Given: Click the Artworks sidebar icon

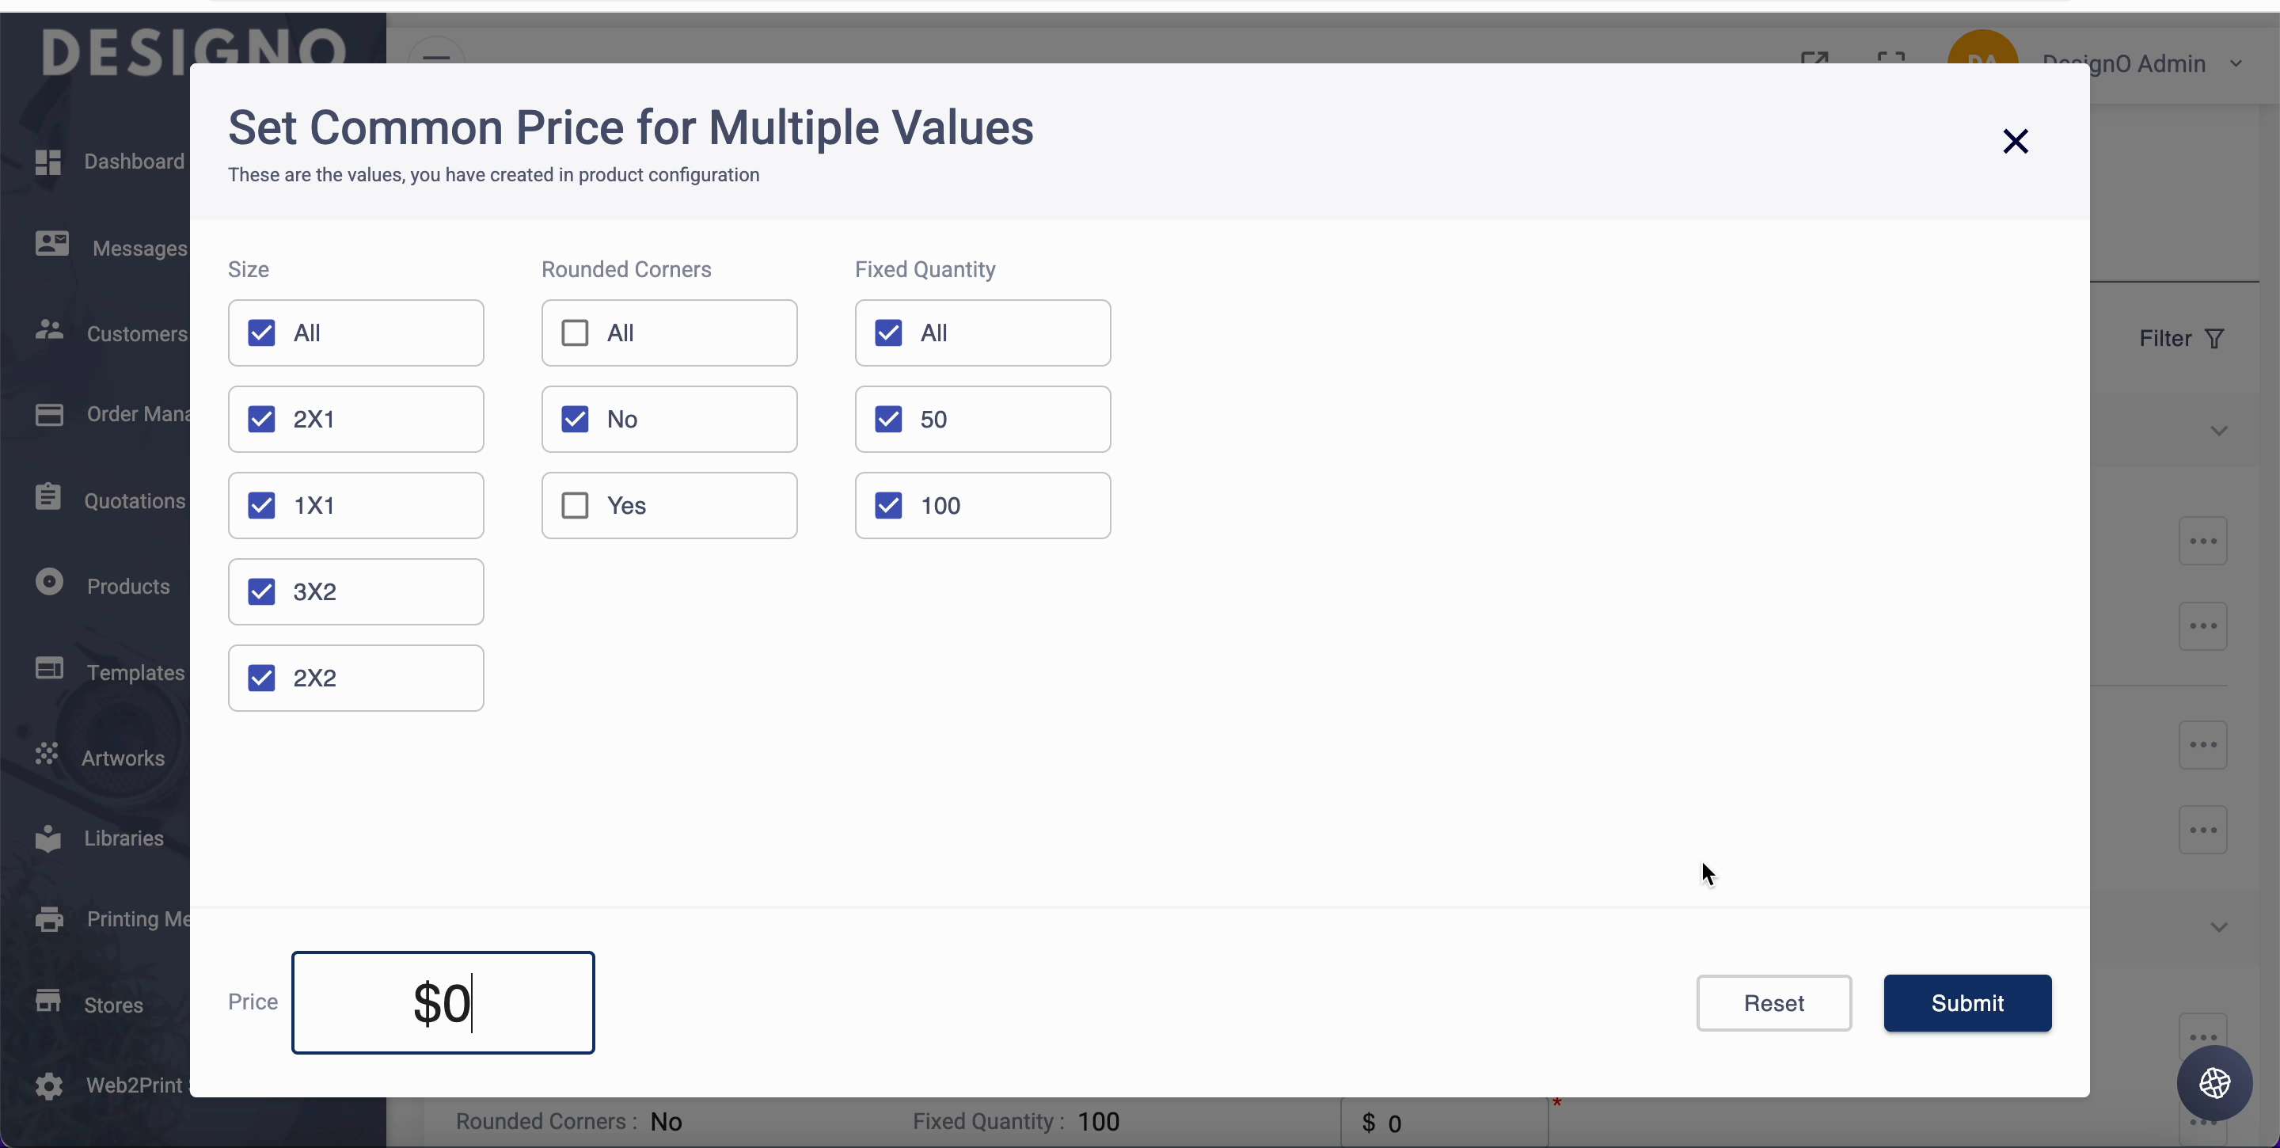Looking at the screenshot, I should [x=47, y=753].
